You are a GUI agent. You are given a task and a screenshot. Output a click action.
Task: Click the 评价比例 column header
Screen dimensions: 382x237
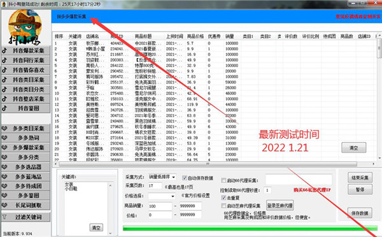[x=311, y=36]
